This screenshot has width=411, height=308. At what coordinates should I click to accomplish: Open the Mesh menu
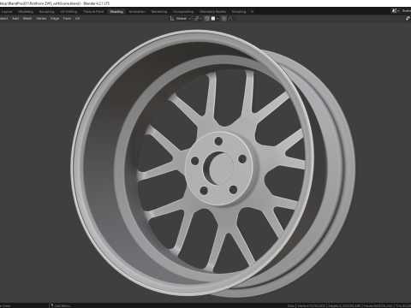pyautogui.click(x=27, y=19)
